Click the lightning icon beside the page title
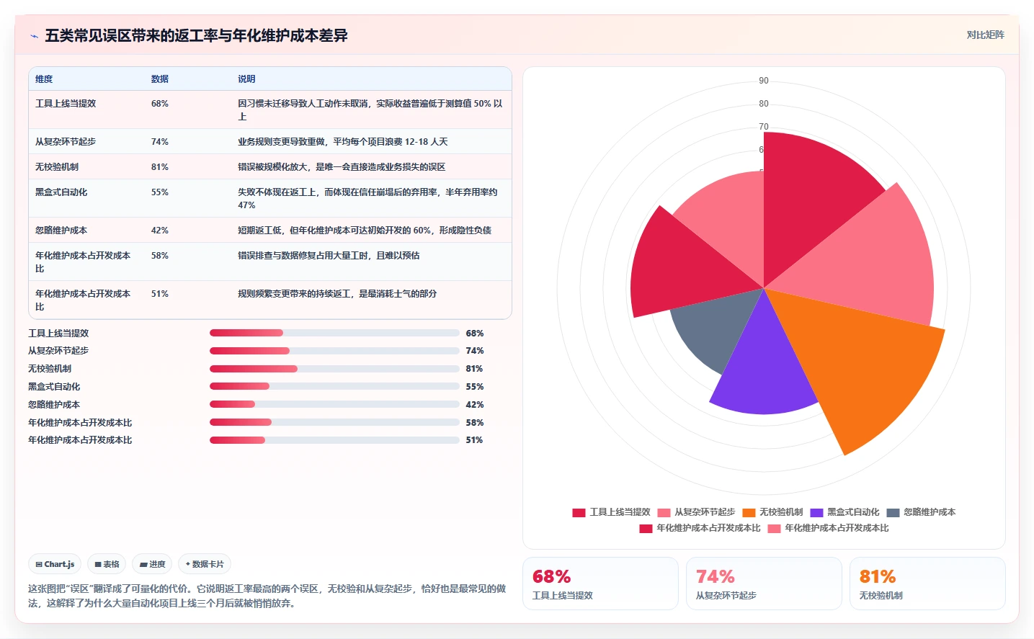 click(34, 36)
